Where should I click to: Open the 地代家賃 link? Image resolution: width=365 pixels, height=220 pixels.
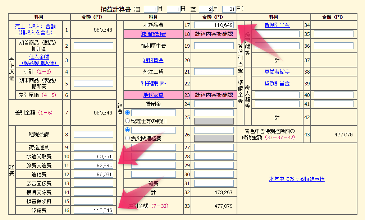pyautogui.click(x=153, y=95)
